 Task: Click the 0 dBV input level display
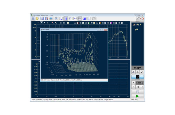pos(137,68)
